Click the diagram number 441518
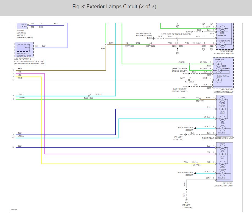This screenshot has width=252, height=218. click(x=14, y=210)
